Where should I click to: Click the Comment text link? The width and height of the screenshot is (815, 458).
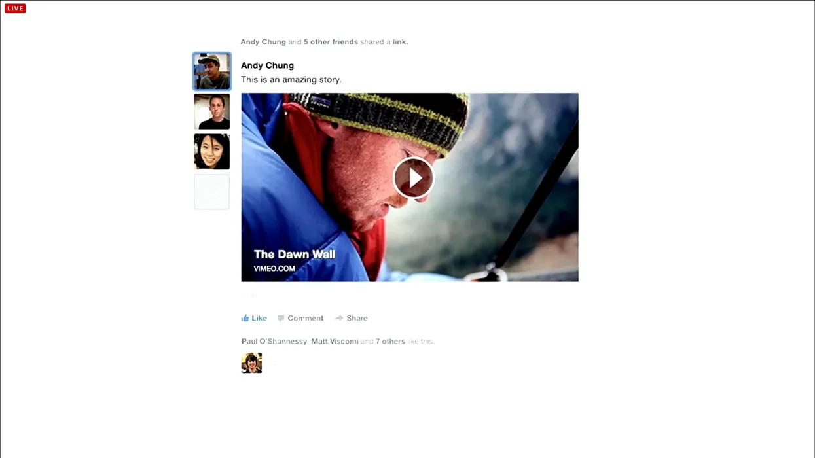coord(305,319)
